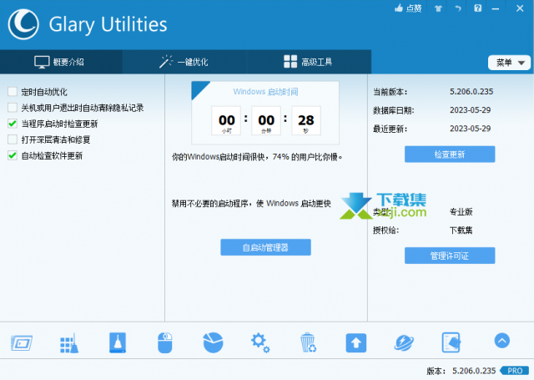Click the 数据库日期 value 2023-05-29

(x=471, y=109)
